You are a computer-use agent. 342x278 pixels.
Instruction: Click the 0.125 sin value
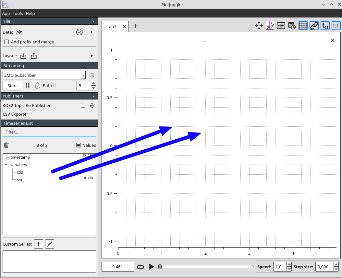click(x=89, y=178)
